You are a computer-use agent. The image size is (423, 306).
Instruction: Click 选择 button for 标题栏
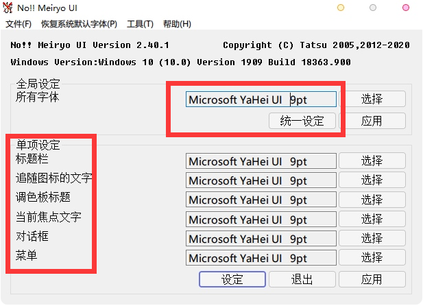pyautogui.click(x=372, y=161)
